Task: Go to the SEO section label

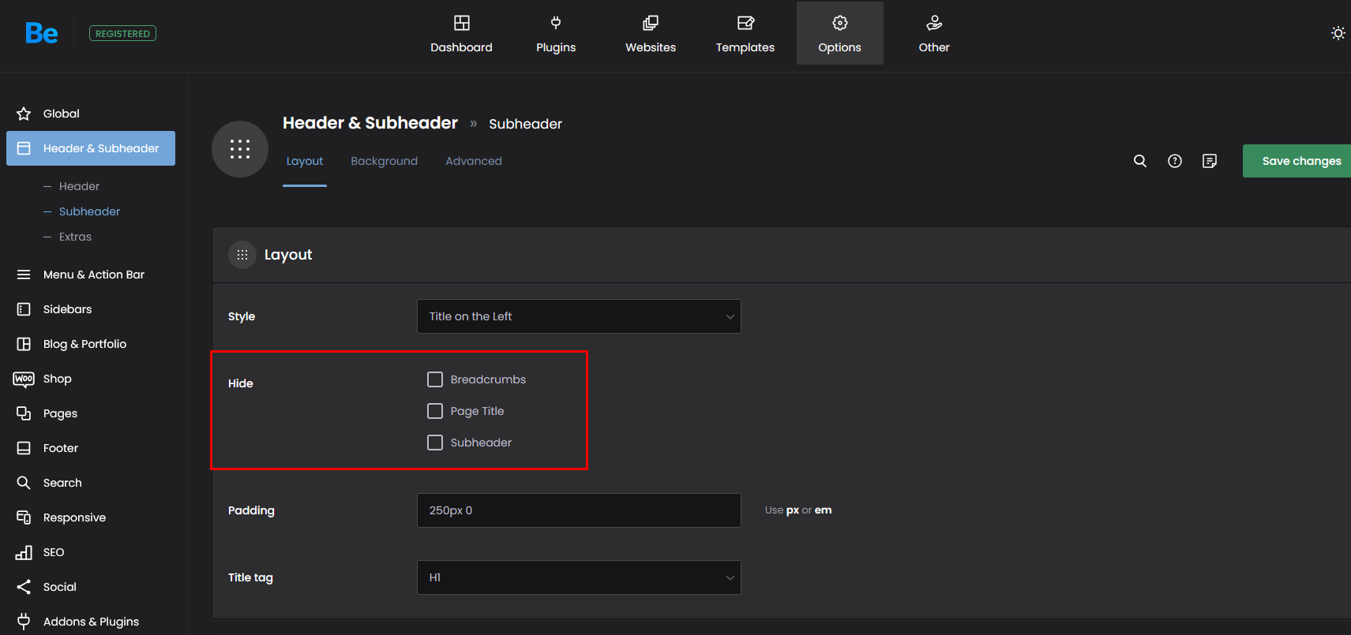Action: pyautogui.click(x=54, y=552)
